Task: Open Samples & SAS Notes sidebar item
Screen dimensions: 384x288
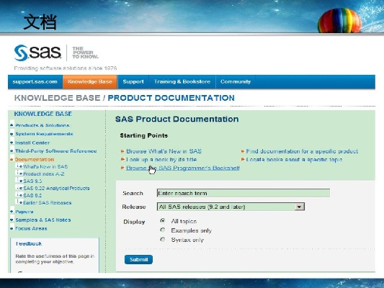Action: (43, 220)
